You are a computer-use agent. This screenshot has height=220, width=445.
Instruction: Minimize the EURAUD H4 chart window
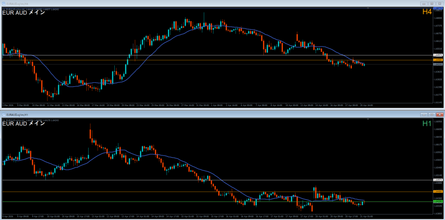(x=425, y=3)
